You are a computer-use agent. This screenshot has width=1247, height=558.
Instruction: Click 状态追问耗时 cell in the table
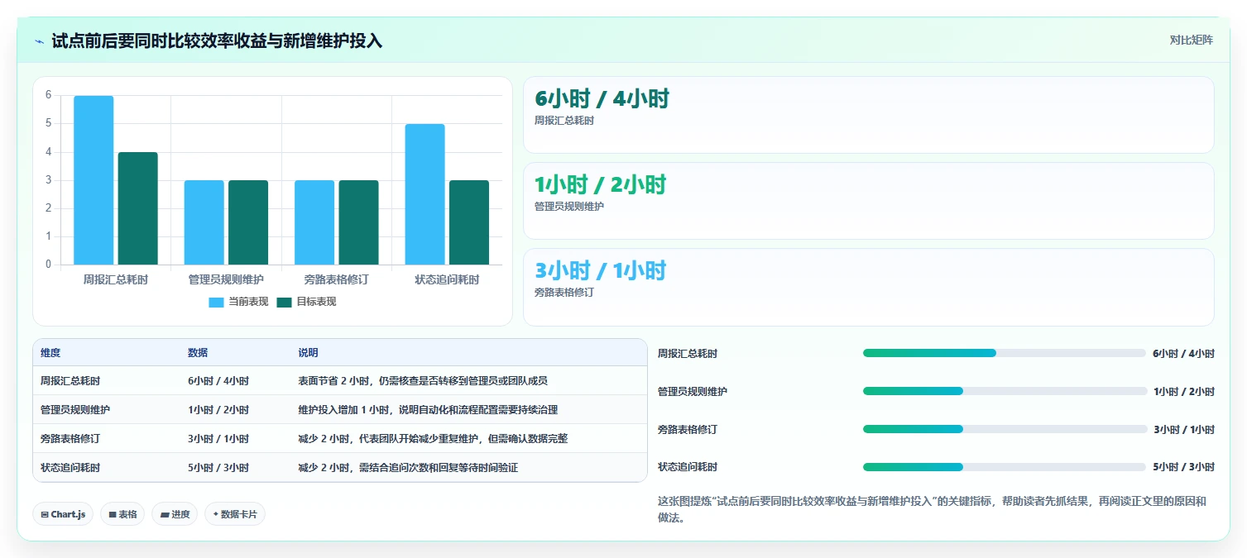tap(70, 468)
